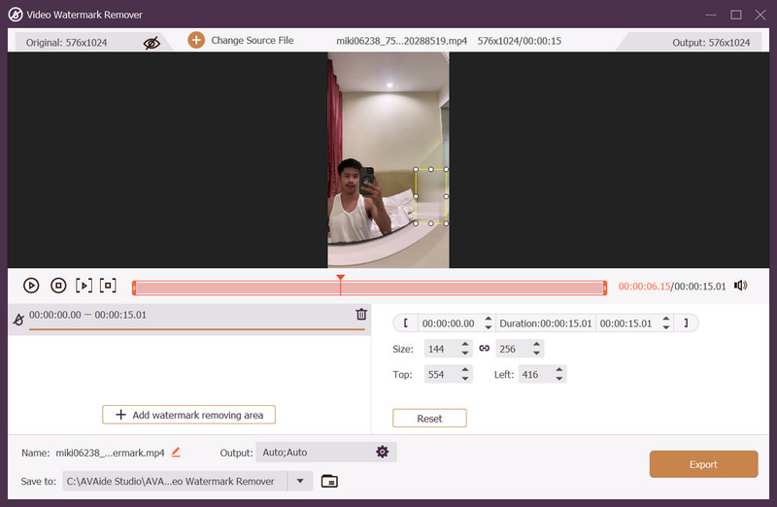Click the Save to path C:\AVAide Studio field
The height and width of the screenshot is (507, 777).
click(175, 481)
